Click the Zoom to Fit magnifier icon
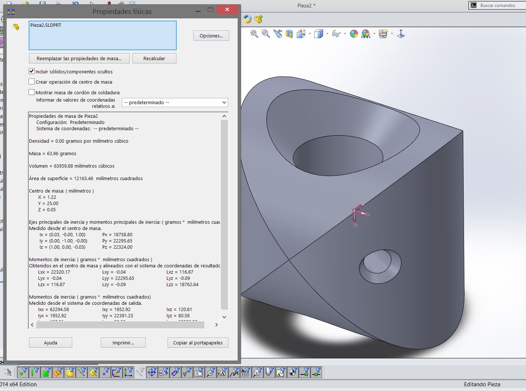526x391 pixels. click(x=254, y=34)
